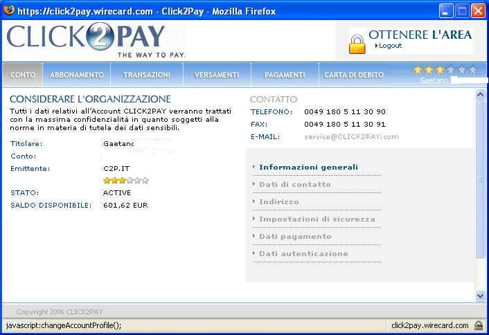This screenshot has height=335, width=489.
Task: Click the scrollbar down arrow
Action: click(481, 296)
